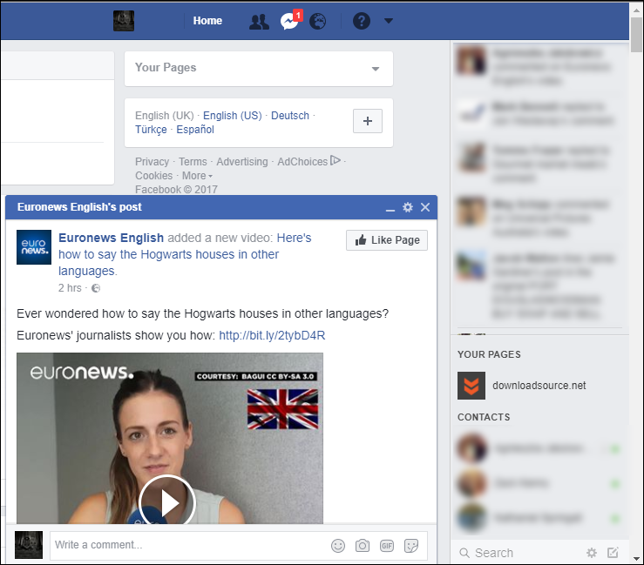This screenshot has width=644, height=565.
Task: Attach a photo using the camera icon
Action: pyautogui.click(x=363, y=546)
